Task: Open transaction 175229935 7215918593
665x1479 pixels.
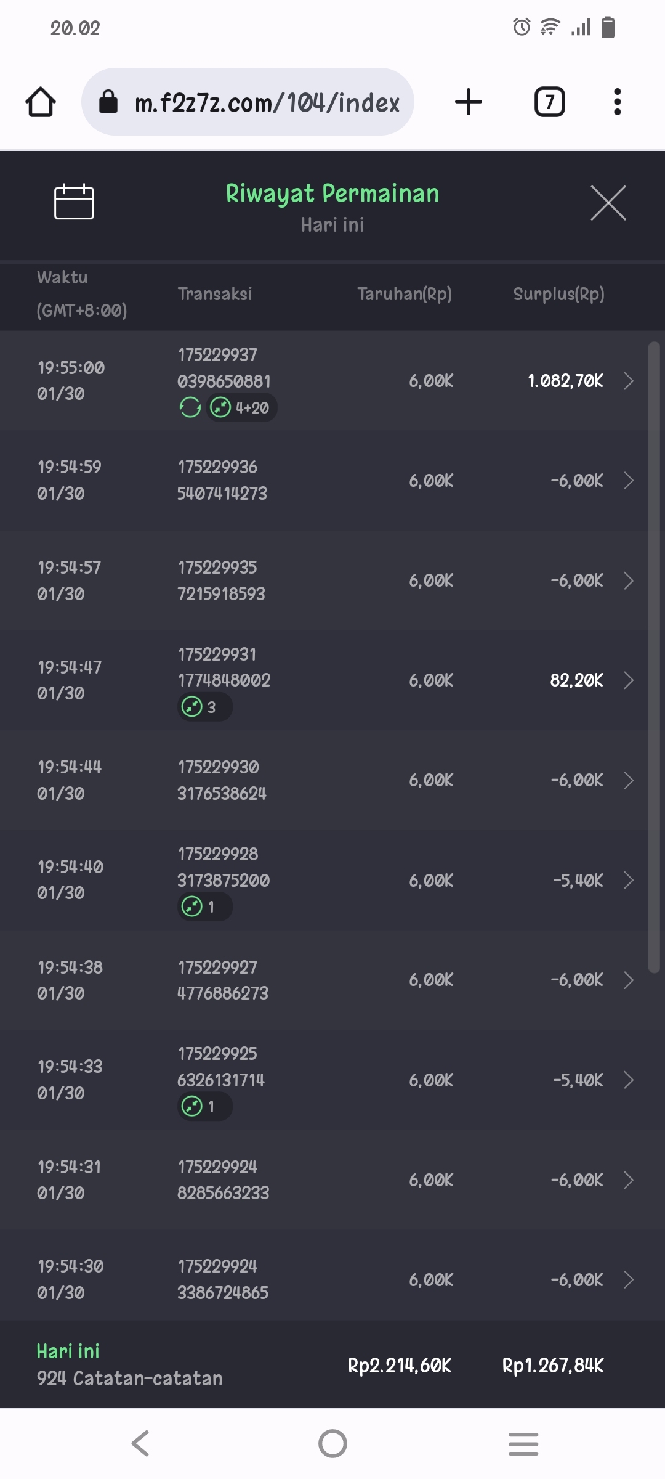Action: coord(222,581)
